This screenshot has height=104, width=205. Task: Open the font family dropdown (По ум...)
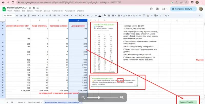point(67,15)
